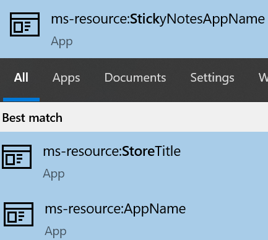Click the ms-resource:StickyNotesAppName app icon
268x240 pixels.
click(x=25, y=24)
